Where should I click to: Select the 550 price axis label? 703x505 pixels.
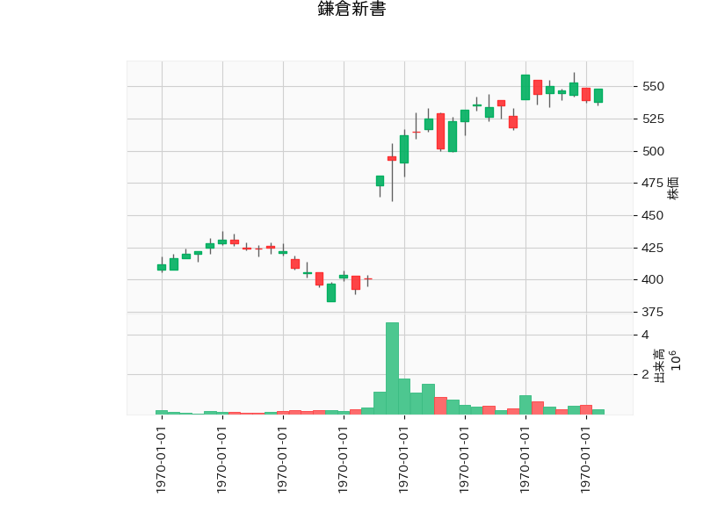(653, 86)
